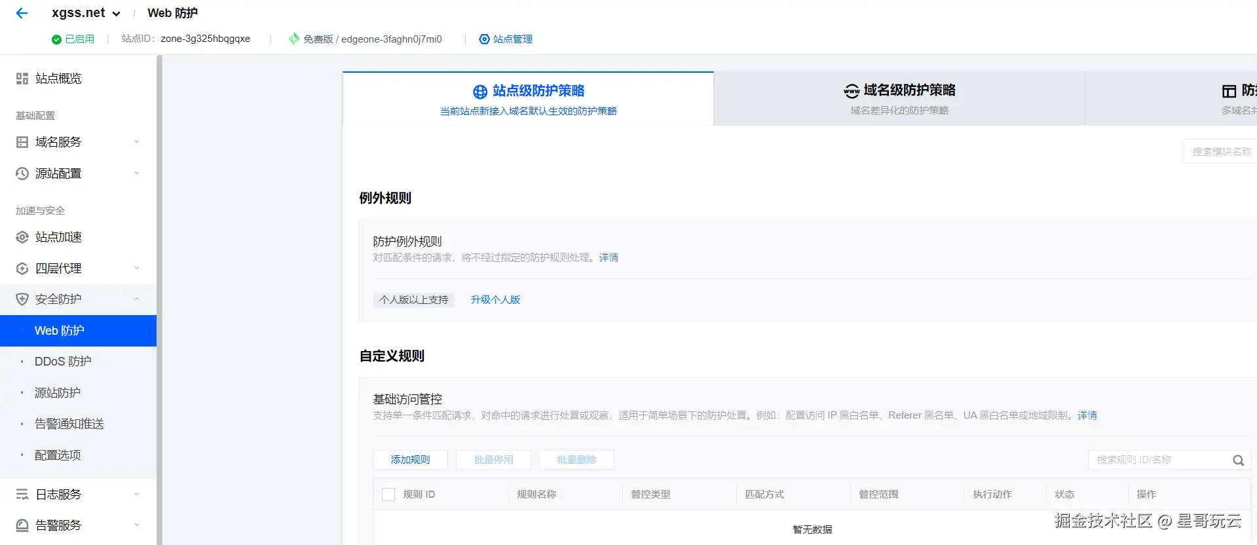Open 详情 link under 基础访问管控

1087,415
